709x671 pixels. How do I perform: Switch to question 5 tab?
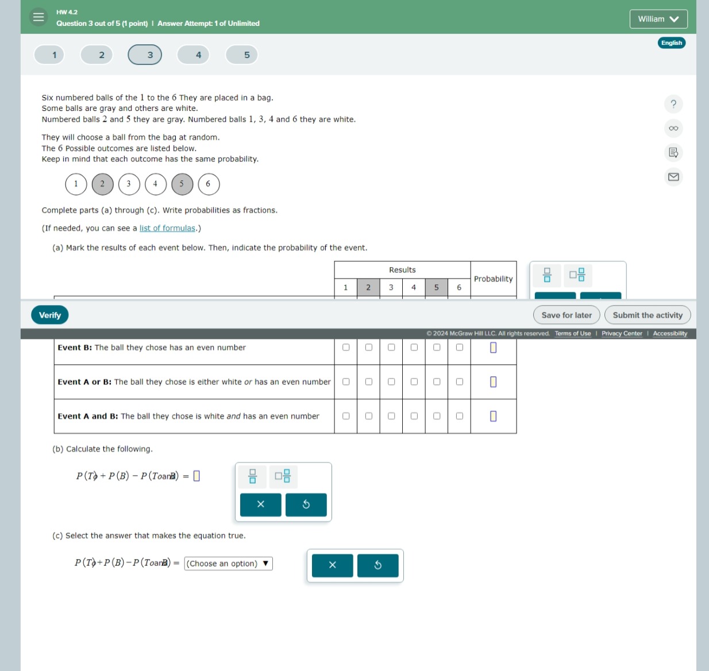pyautogui.click(x=241, y=55)
